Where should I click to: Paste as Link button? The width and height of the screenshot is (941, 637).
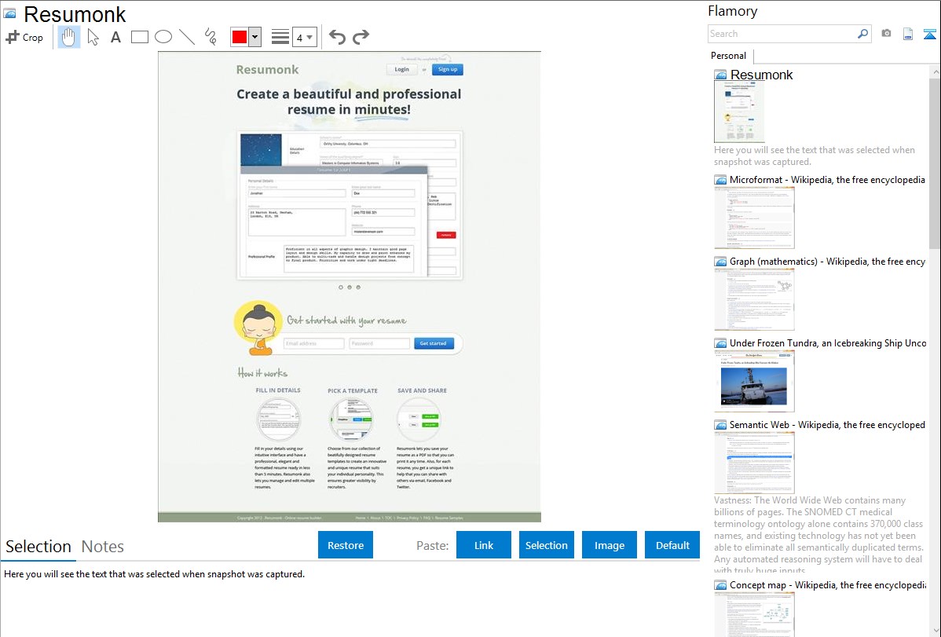coord(484,545)
